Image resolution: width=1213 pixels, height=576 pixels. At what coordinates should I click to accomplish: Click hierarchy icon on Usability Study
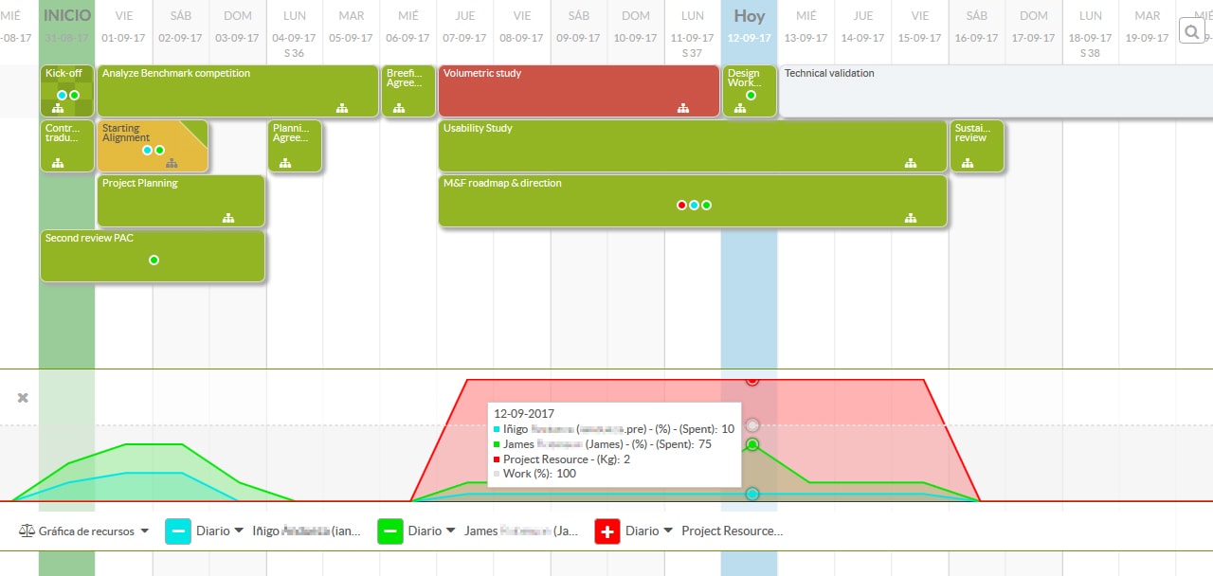[x=911, y=163]
